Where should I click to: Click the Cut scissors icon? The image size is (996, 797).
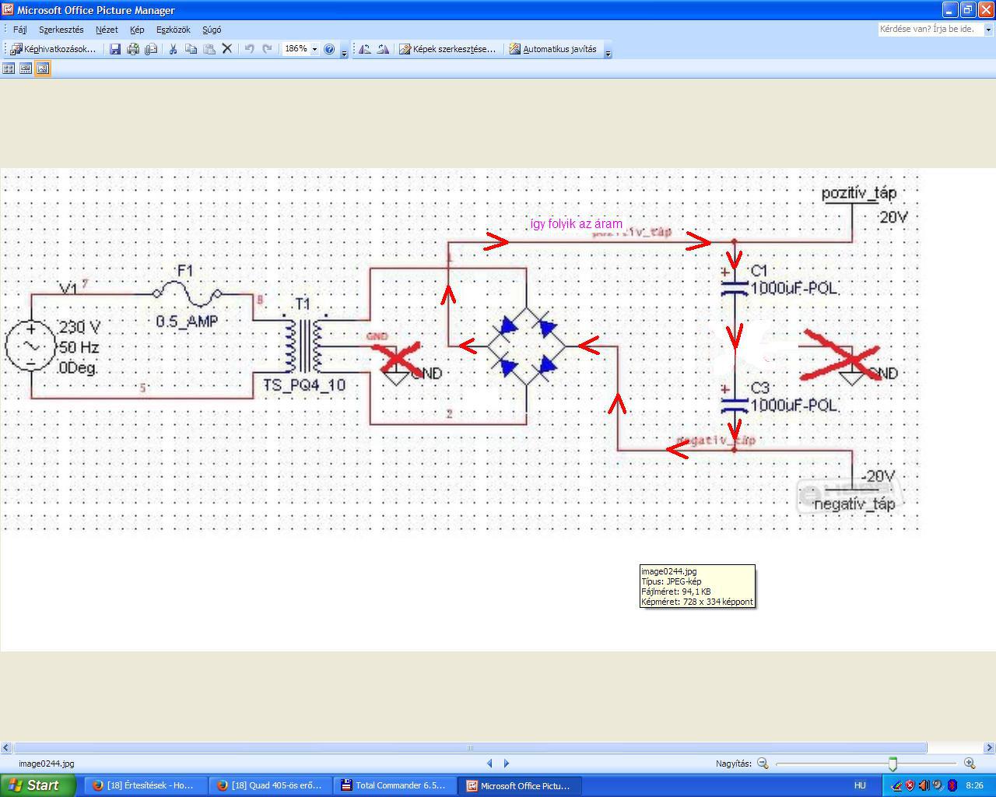pos(173,49)
